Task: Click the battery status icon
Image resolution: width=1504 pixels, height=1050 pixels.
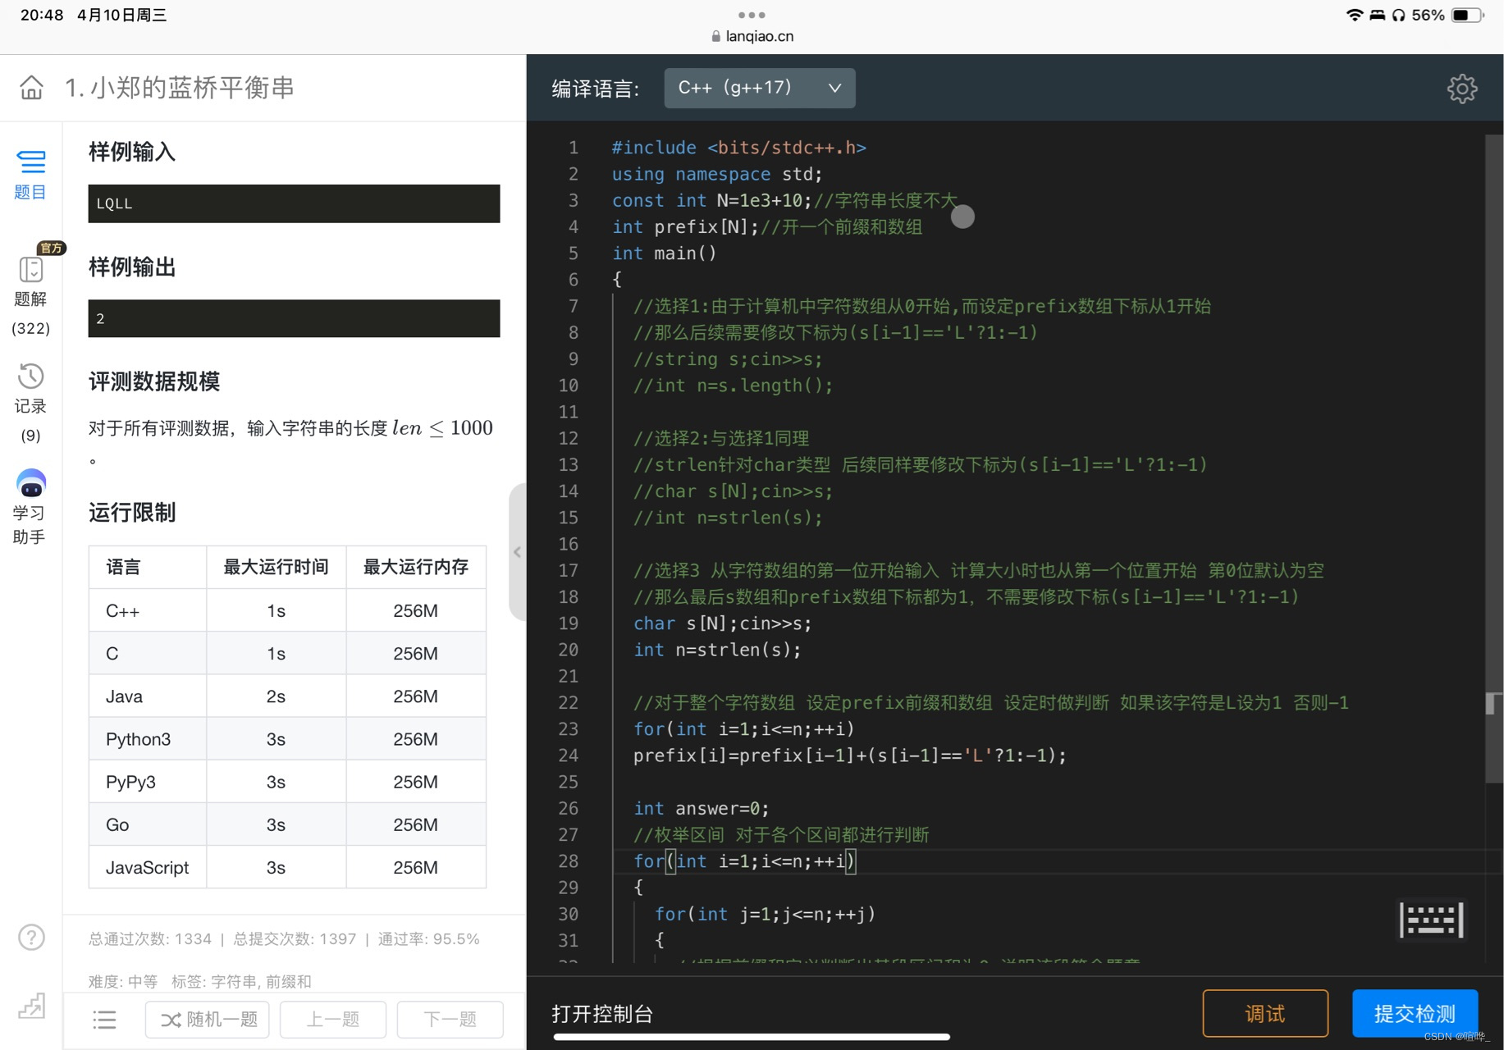Action: (1468, 15)
